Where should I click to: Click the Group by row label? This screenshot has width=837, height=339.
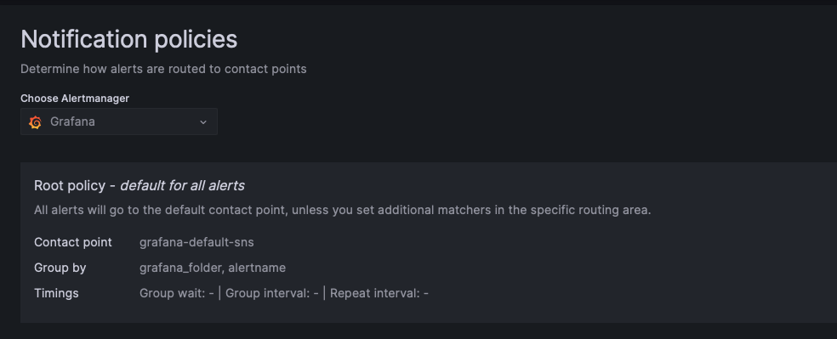[x=60, y=268]
